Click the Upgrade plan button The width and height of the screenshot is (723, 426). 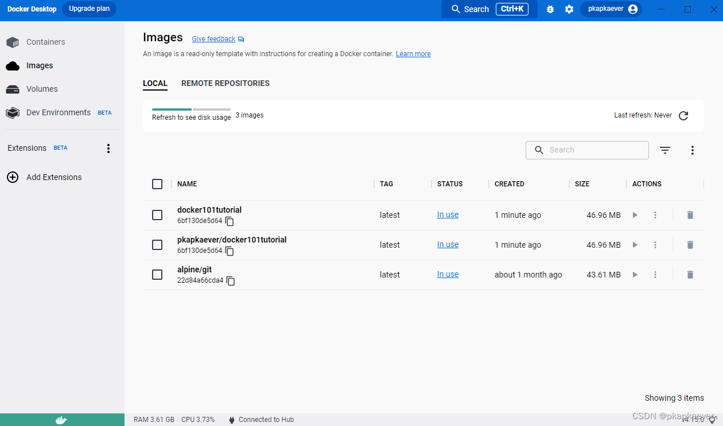click(x=89, y=9)
